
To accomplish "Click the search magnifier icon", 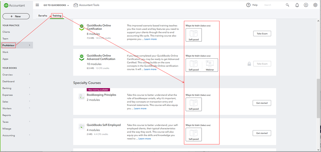I will [x=288, y=5].
